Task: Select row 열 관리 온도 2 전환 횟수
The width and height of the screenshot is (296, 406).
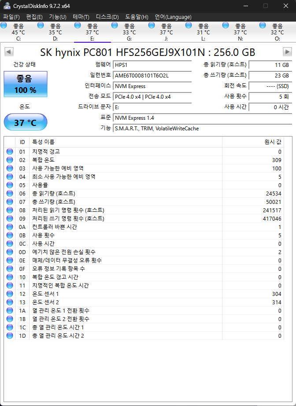Action: click(x=144, y=319)
